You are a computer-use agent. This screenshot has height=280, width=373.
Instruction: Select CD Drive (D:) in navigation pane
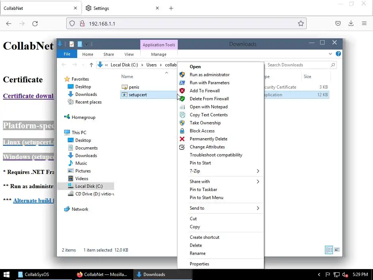click(x=94, y=194)
